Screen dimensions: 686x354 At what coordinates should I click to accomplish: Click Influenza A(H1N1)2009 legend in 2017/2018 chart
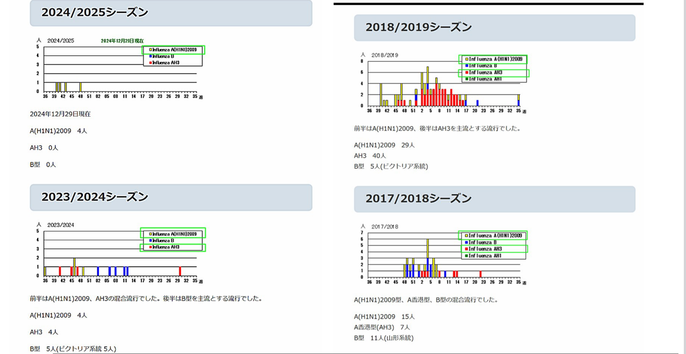pos(495,235)
